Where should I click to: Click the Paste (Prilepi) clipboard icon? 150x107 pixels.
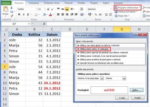6,9
